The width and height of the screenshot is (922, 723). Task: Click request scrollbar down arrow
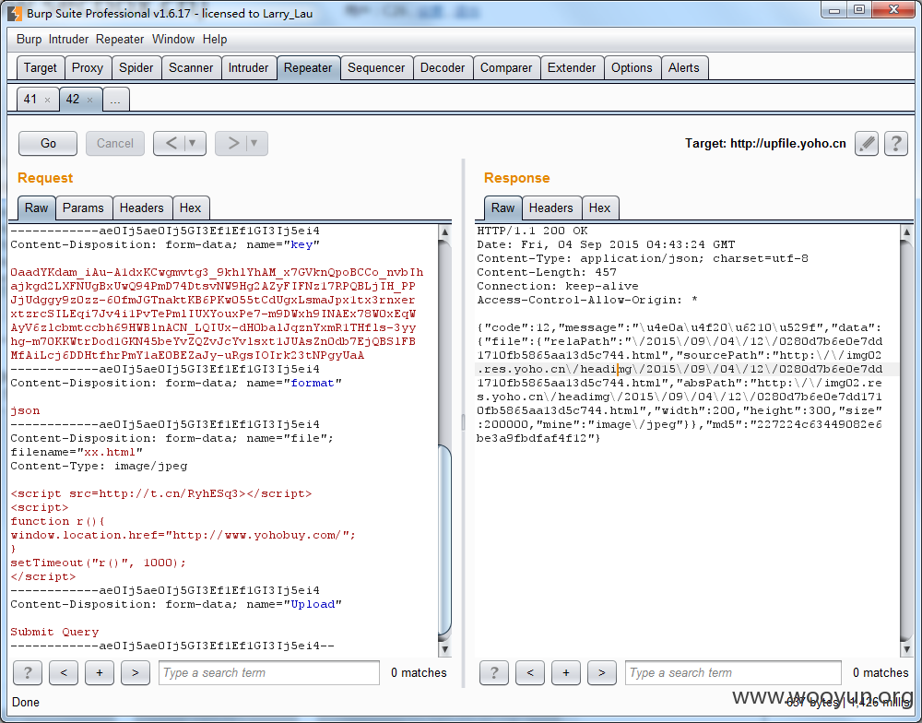tap(445, 649)
